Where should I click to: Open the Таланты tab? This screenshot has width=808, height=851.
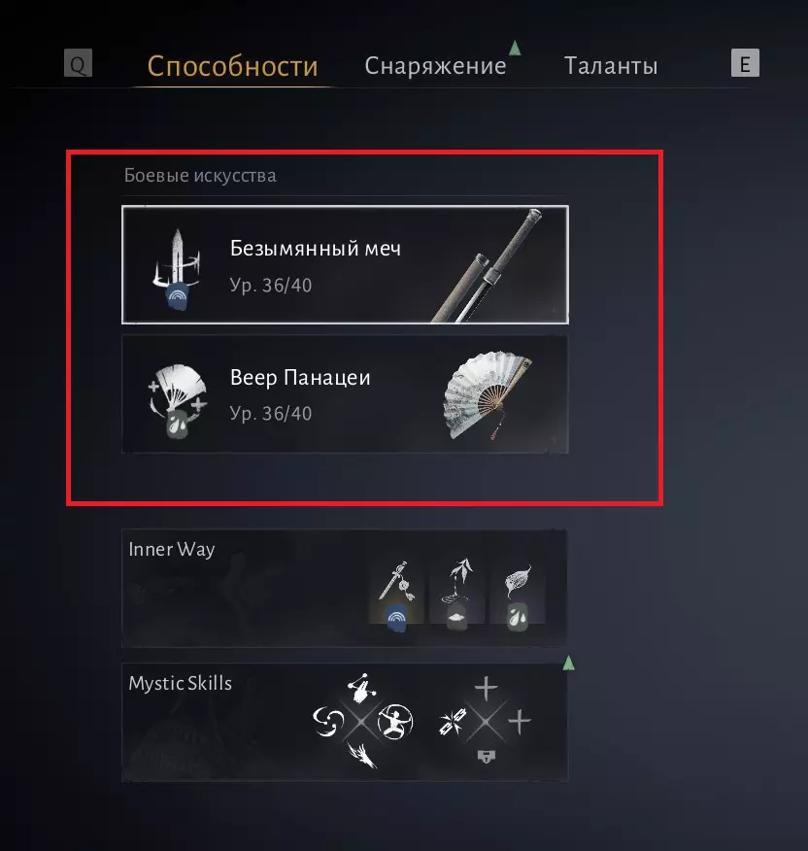pos(611,66)
